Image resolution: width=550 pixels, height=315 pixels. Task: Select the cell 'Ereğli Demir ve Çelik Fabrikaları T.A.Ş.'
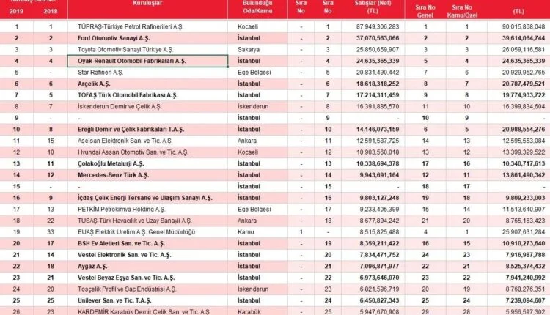coord(147,129)
